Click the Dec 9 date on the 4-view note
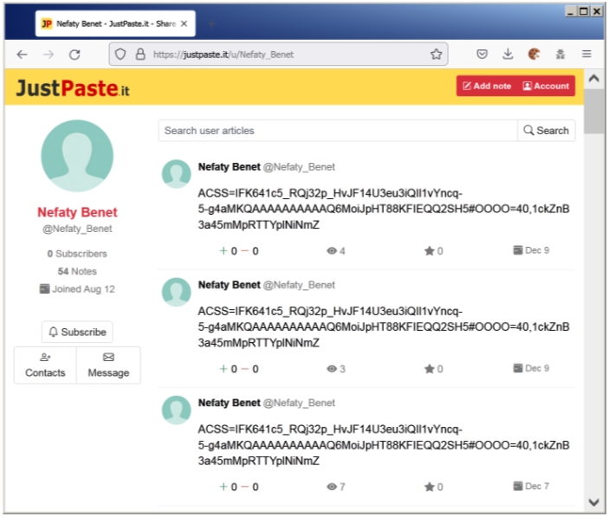609x517 pixels. (x=531, y=250)
